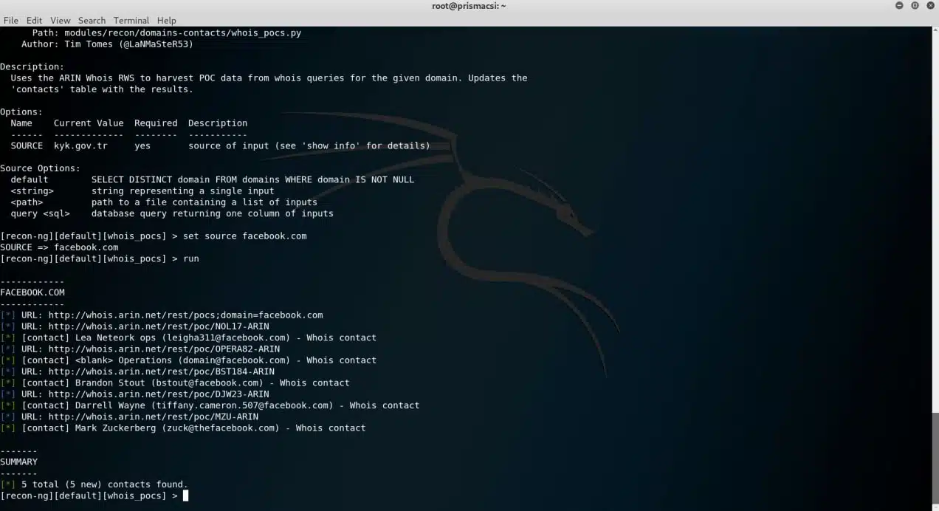Click the final recon-ng prompt cursor
Screen dimensions: 939x511
[186, 495]
